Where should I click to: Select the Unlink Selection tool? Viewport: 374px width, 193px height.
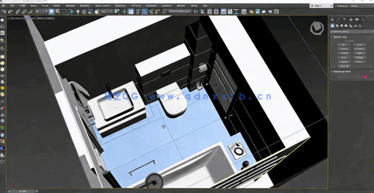point(24,11)
